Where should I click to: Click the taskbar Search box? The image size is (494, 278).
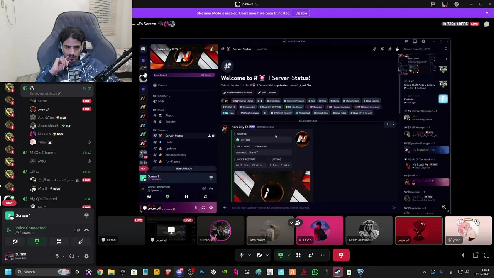pos(43,272)
